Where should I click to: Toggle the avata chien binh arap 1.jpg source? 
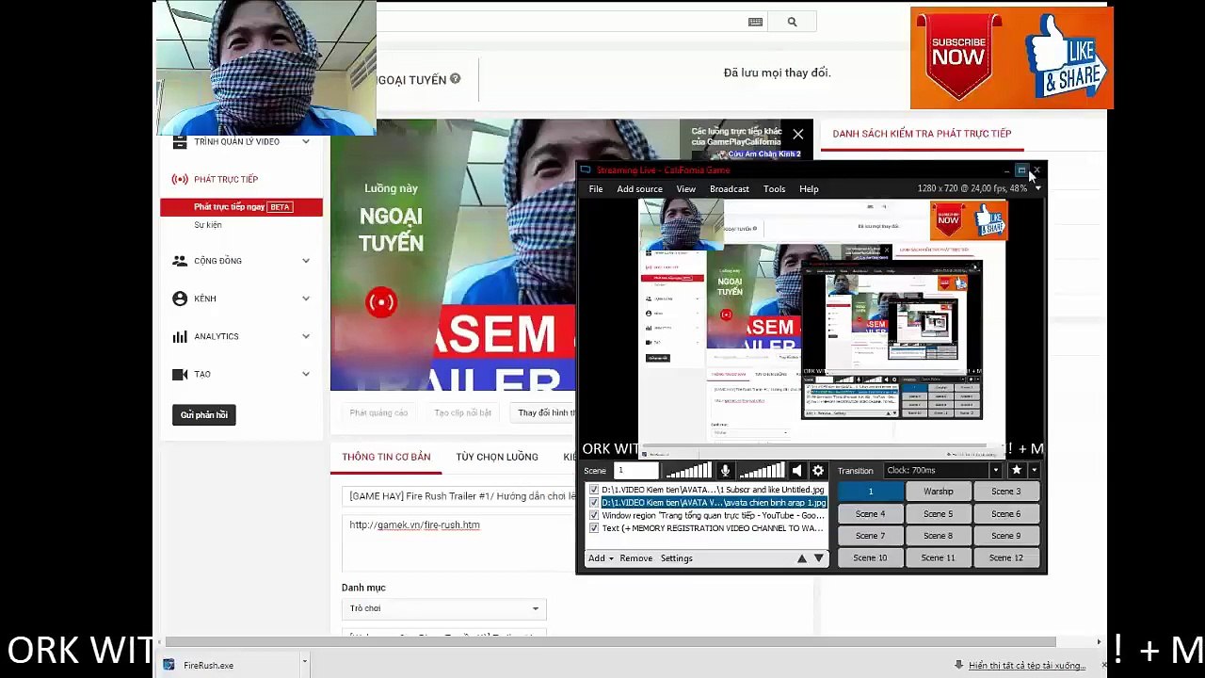pyautogui.click(x=593, y=503)
